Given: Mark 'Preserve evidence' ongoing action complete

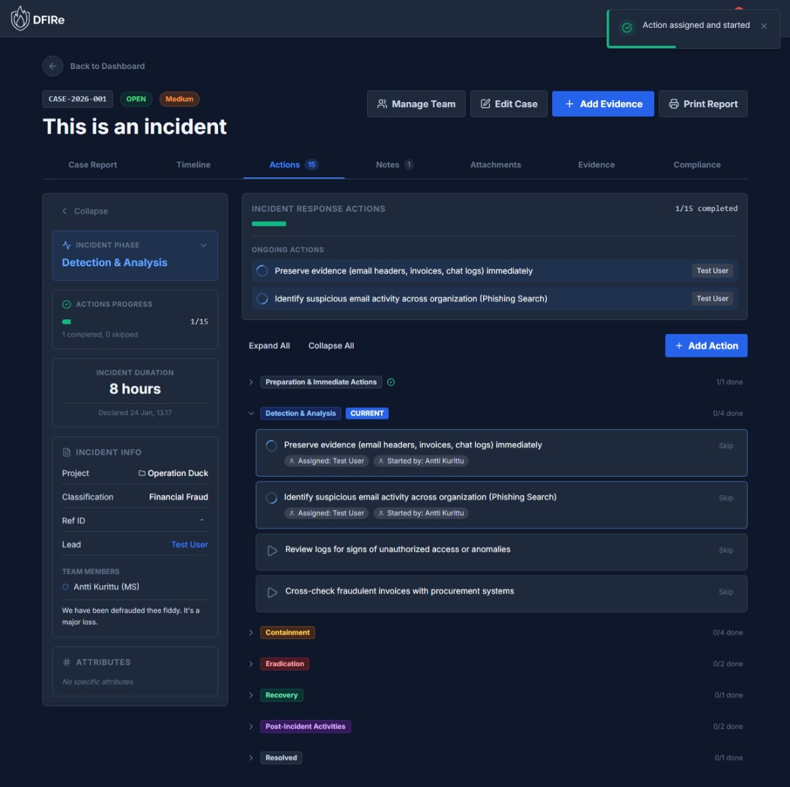Looking at the screenshot, I should (x=262, y=271).
